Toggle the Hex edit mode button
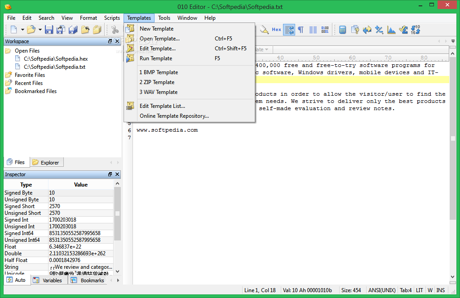 276,29
